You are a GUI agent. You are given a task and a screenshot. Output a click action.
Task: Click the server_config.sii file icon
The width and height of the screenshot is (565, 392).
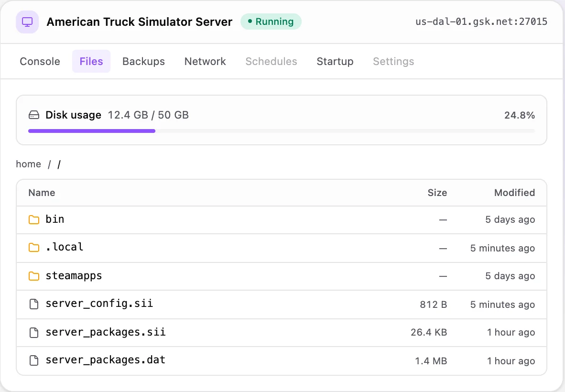click(34, 304)
